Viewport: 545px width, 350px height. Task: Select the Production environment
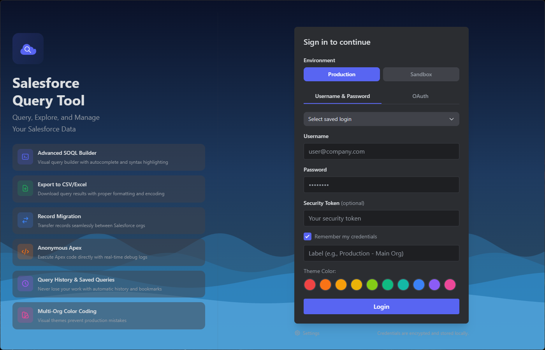(x=341, y=74)
